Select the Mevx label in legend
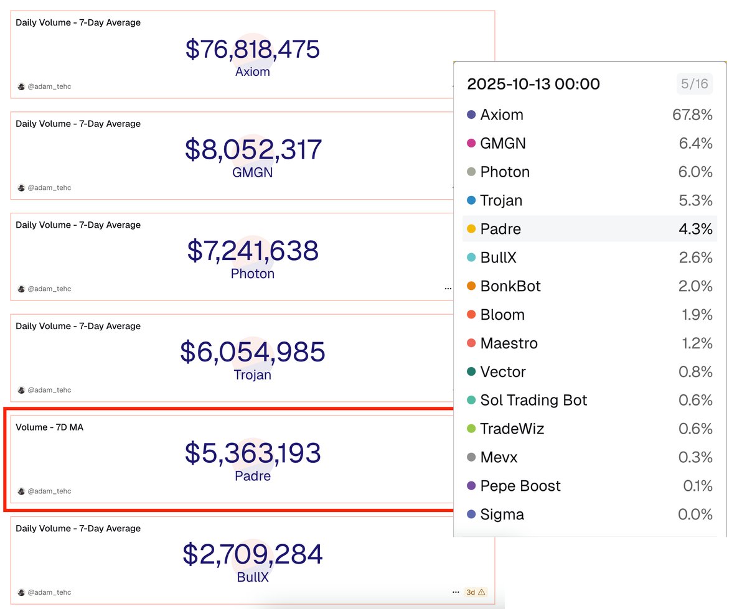Viewport: 747px width, 609px height. [499, 458]
